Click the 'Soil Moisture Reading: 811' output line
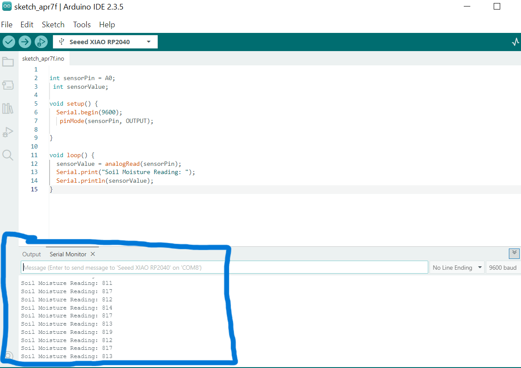Screen dimensions: 521x368 point(67,283)
